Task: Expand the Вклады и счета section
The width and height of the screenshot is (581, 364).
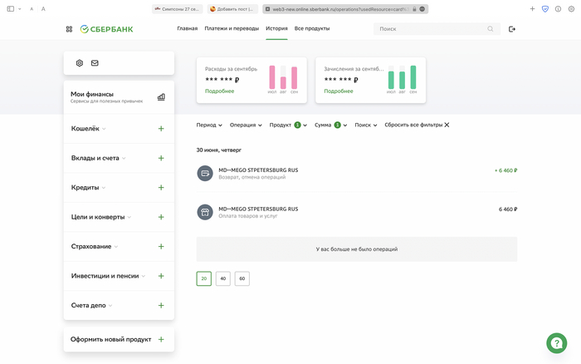Action: 98,158
